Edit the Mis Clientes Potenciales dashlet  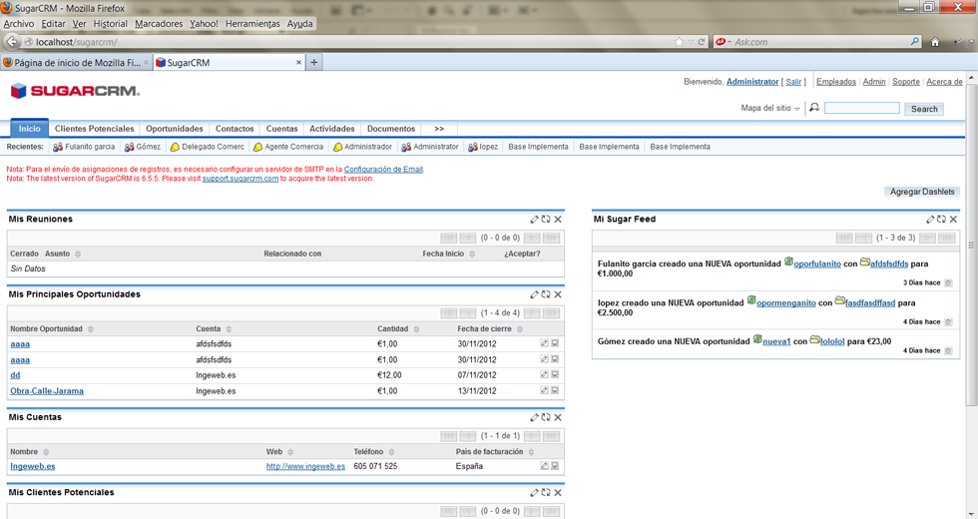coord(535,492)
